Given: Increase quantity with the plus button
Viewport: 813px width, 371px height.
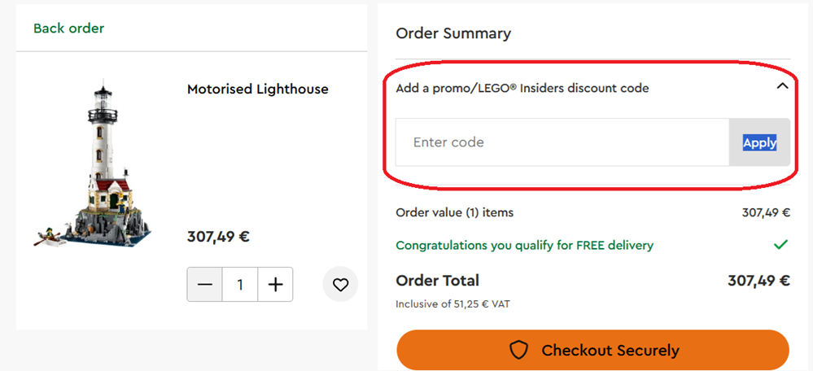Looking at the screenshot, I should (x=276, y=285).
